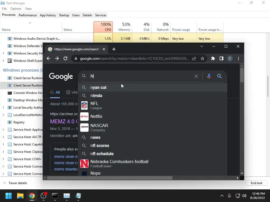Toggle Chrome side panel icon
The width and height of the screenshot is (270, 202).
(x=221, y=59)
